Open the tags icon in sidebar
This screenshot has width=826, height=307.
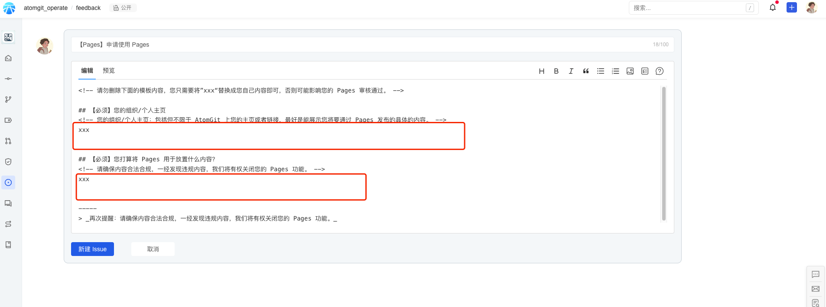(x=8, y=120)
